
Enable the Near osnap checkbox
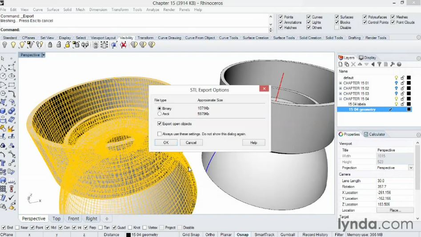click(x=17, y=227)
